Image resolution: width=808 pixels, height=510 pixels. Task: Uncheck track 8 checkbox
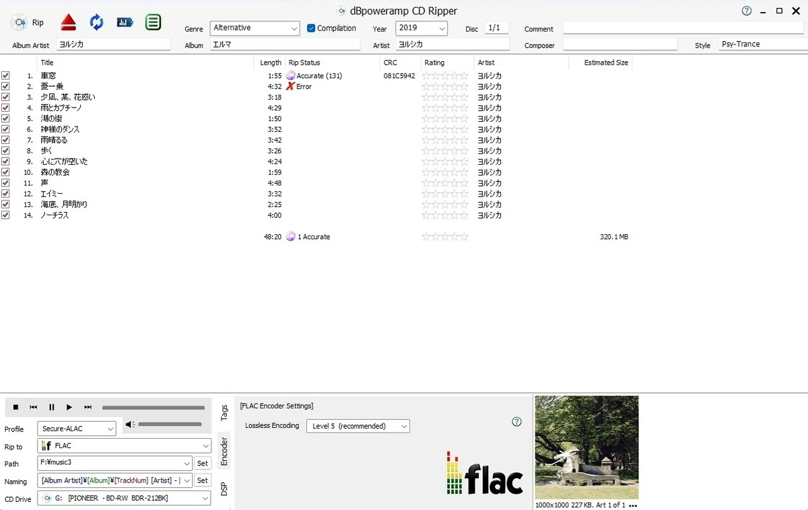5,151
